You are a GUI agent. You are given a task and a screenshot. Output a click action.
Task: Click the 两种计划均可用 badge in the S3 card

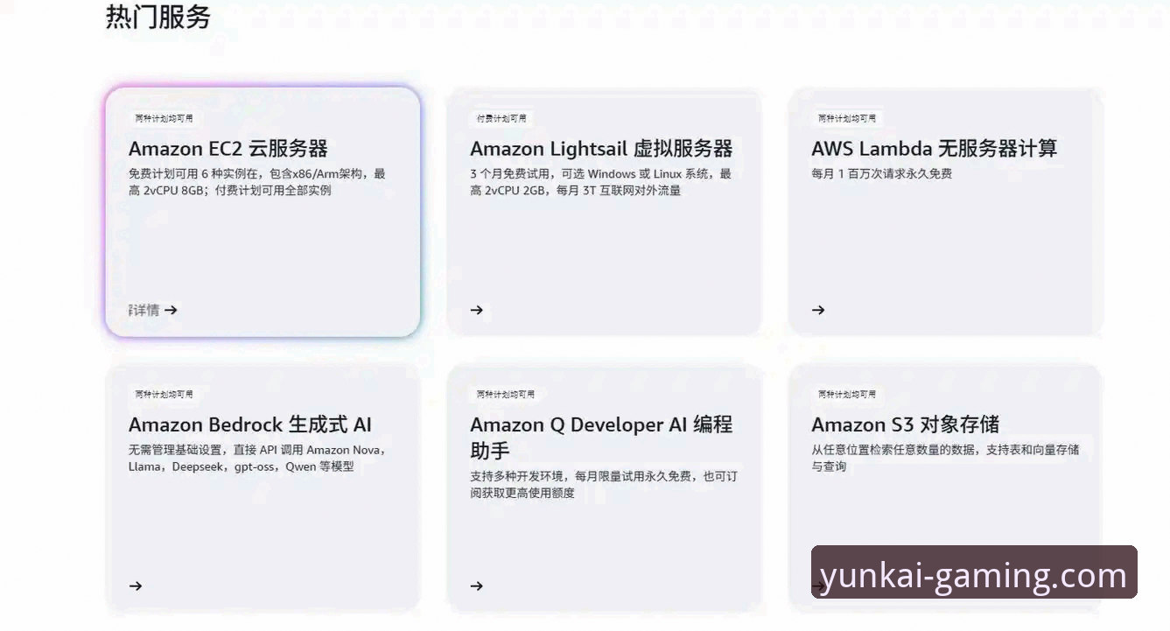[x=846, y=395]
